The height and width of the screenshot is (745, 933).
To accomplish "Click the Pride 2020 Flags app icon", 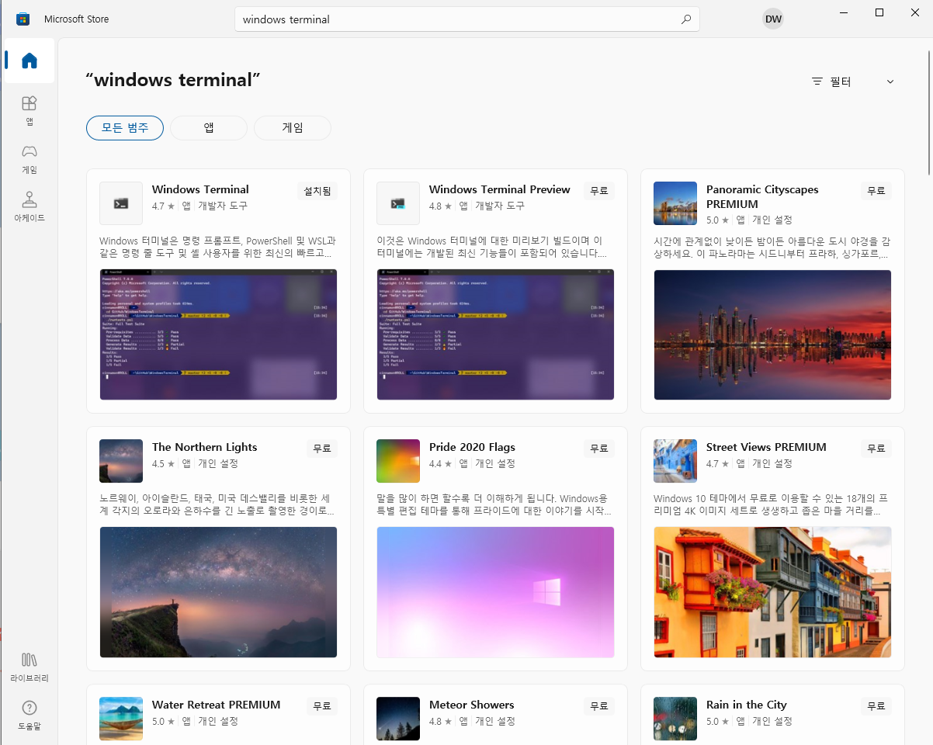I will click(x=398, y=461).
